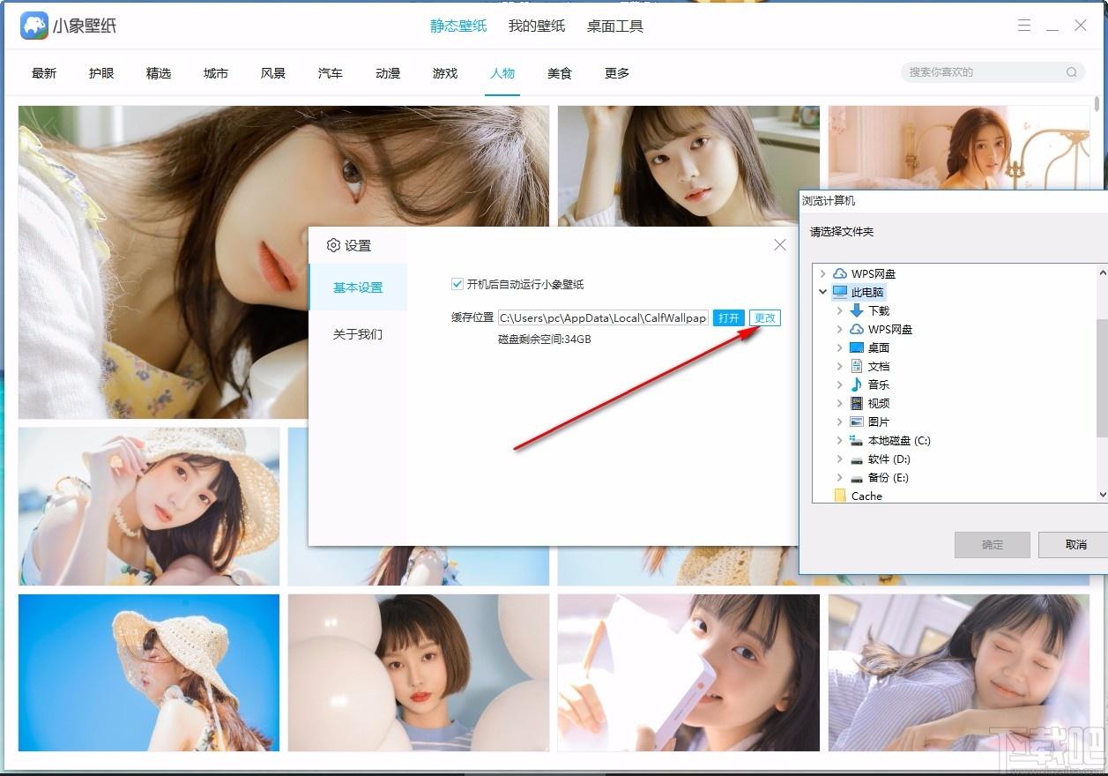
Task: Click the 图片 pictures icon
Action: tap(856, 422)
